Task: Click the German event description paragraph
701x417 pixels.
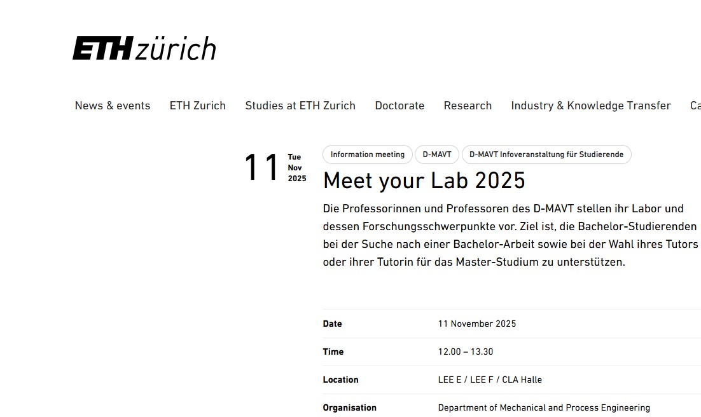Action: point(510,235)
